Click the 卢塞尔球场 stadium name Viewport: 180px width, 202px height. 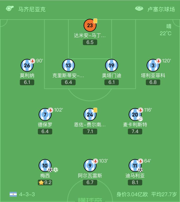161,9
